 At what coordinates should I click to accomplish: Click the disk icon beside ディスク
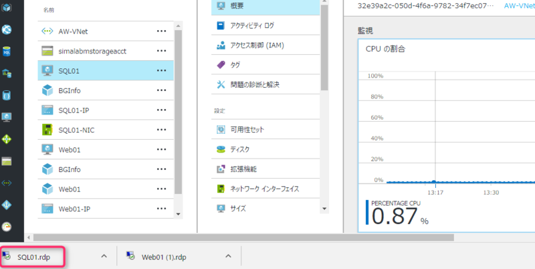pos(221,149)
